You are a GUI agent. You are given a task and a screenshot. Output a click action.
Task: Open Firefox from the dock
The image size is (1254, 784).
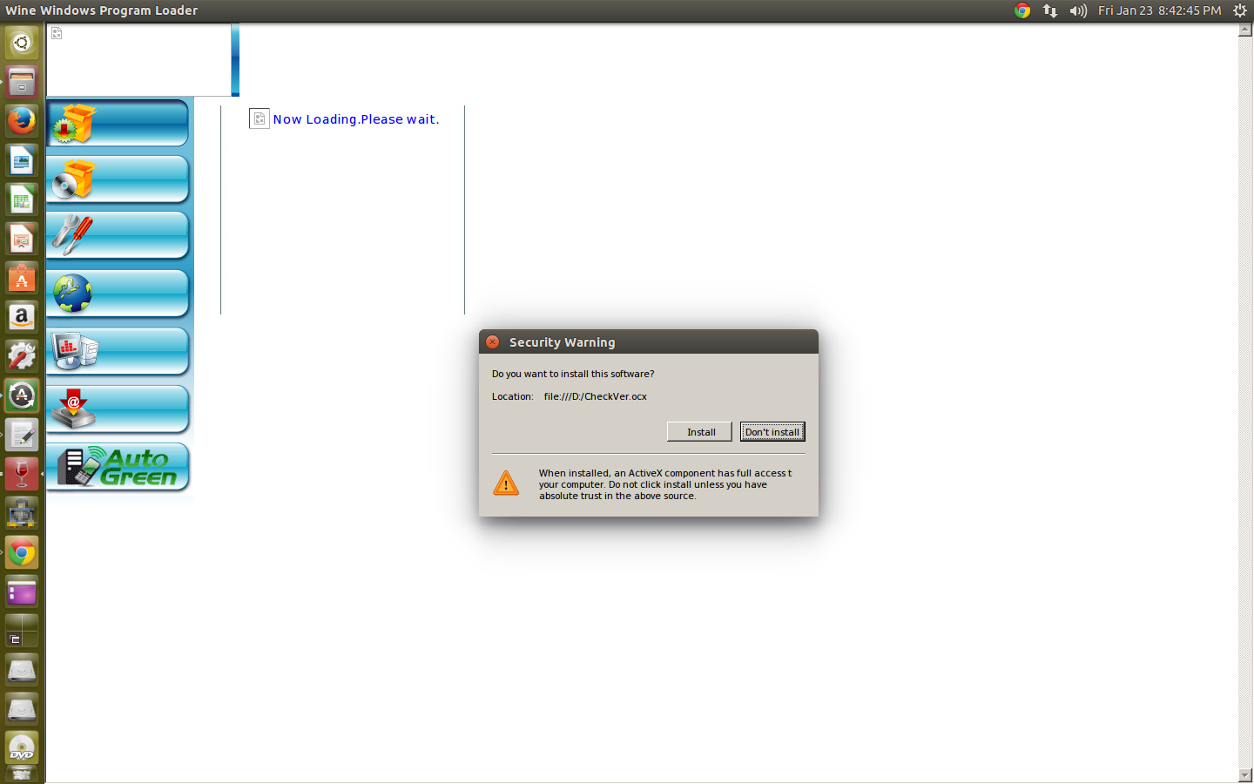tap(22, 120)
